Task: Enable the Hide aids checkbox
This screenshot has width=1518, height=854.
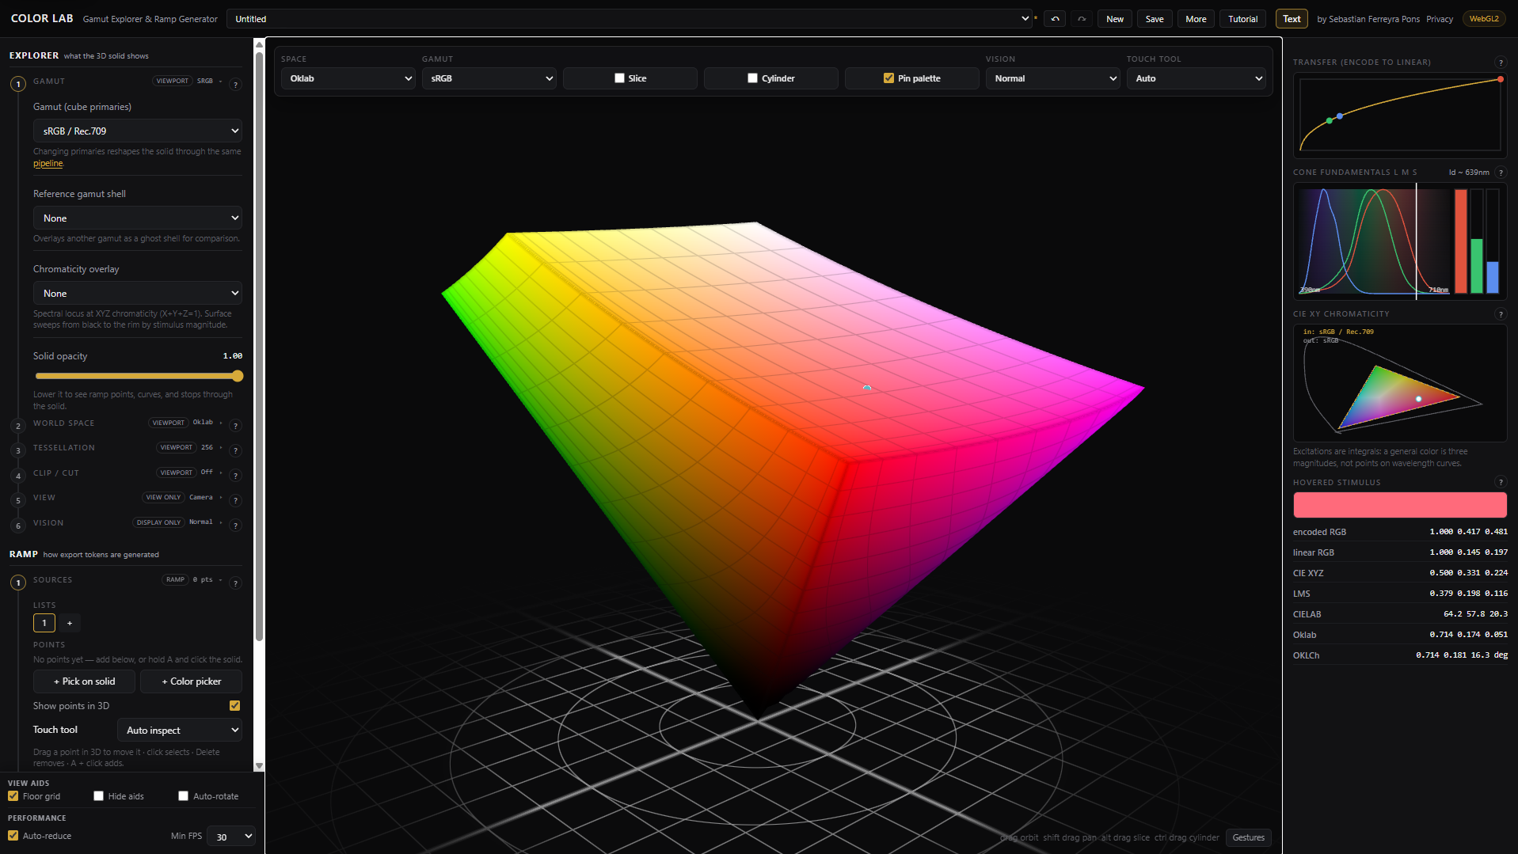Action: click(98, 796)
